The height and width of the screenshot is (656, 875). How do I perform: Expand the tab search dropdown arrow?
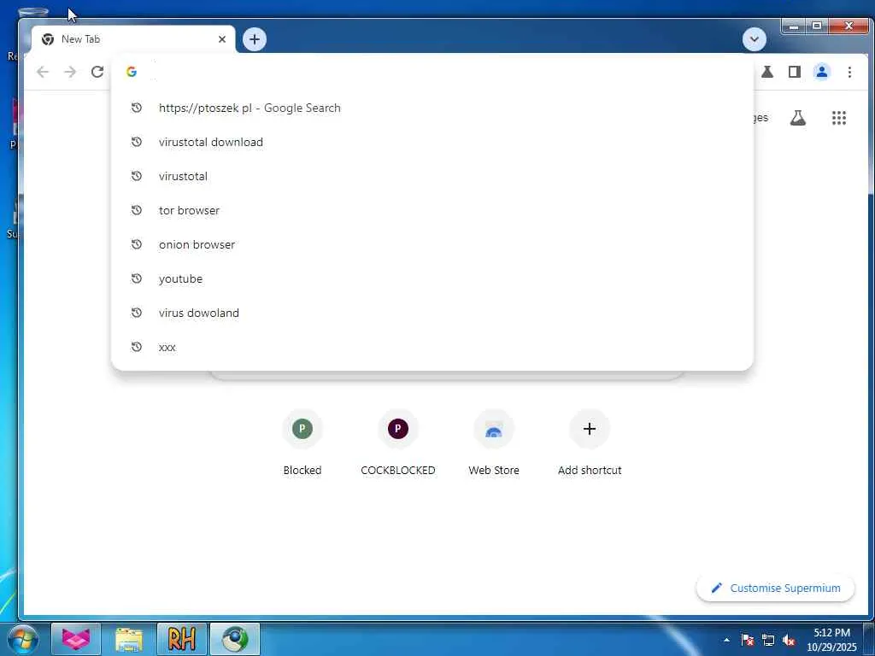pos(755,39)
